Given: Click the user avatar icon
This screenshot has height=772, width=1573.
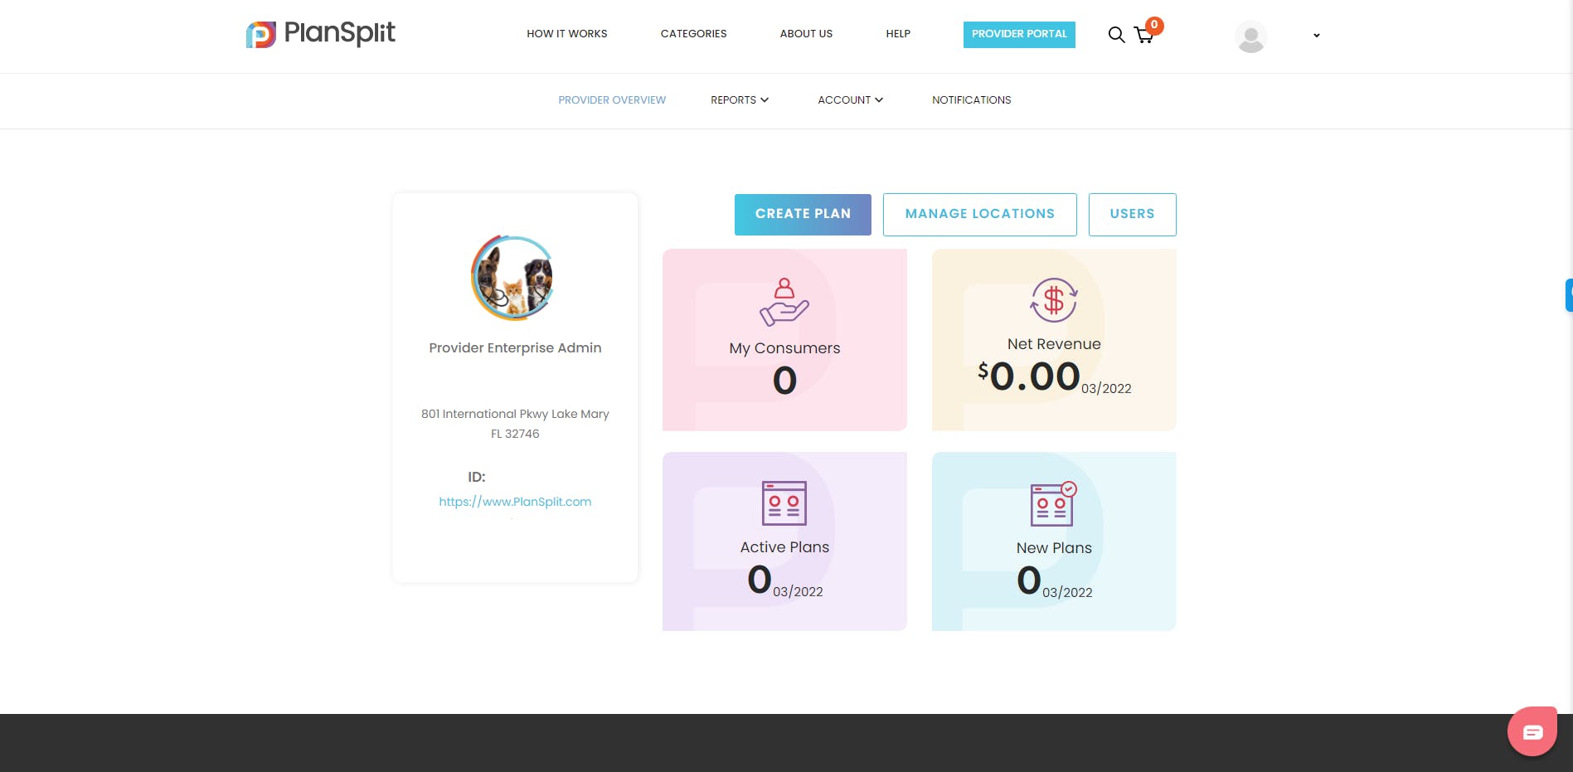Looking at the screenshot, I should (x=1250, y=36).
